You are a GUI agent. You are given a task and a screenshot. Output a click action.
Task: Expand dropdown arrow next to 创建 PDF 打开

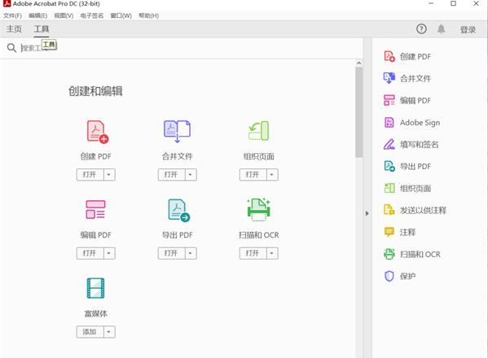point(109,175)
